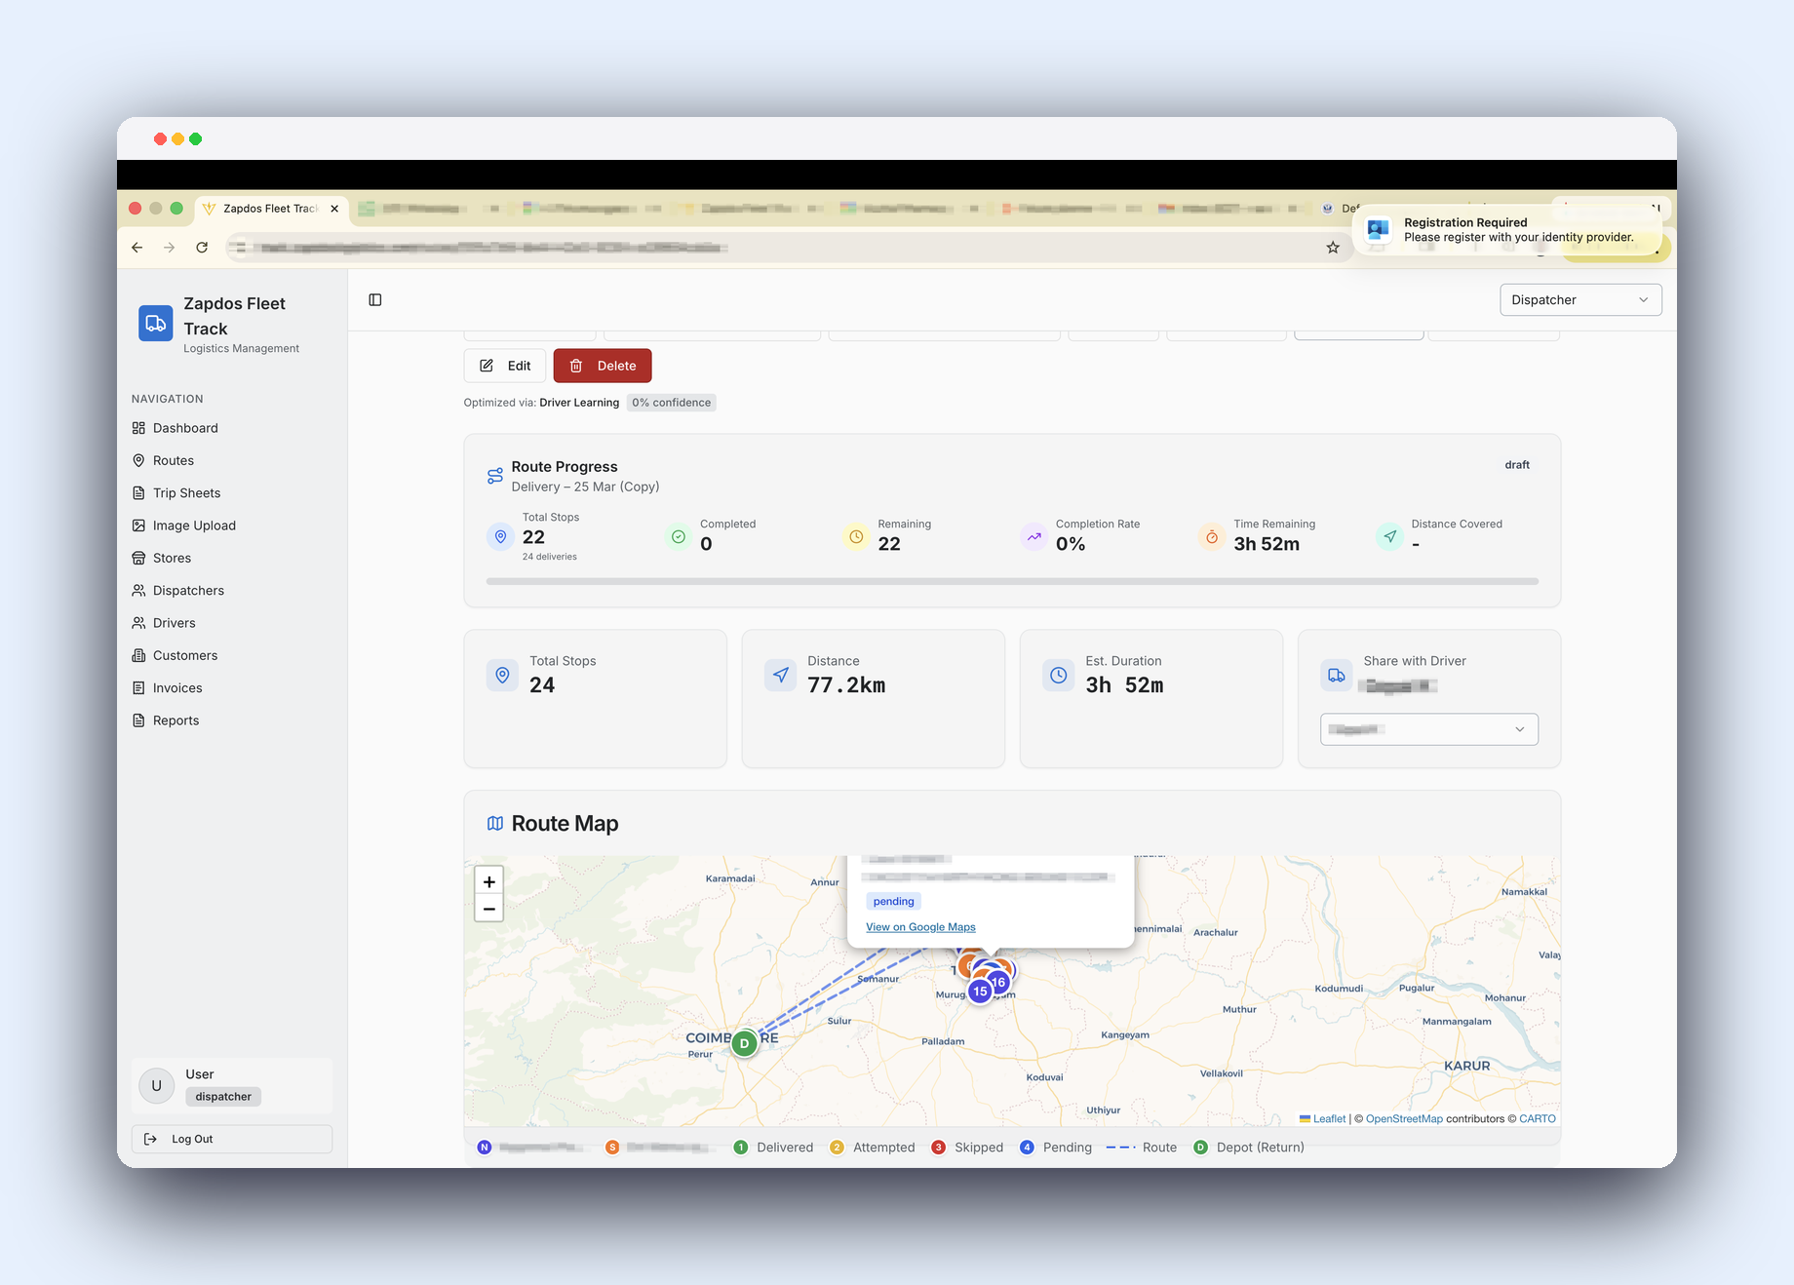Expand the Share with Driver dropdown
This screenshot has height=1285, width=1794.
coord(1429,729)
